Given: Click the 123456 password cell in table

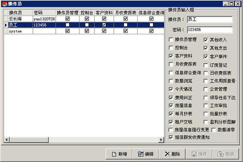Looking at the screenshot, I should (x=44, y=25).
